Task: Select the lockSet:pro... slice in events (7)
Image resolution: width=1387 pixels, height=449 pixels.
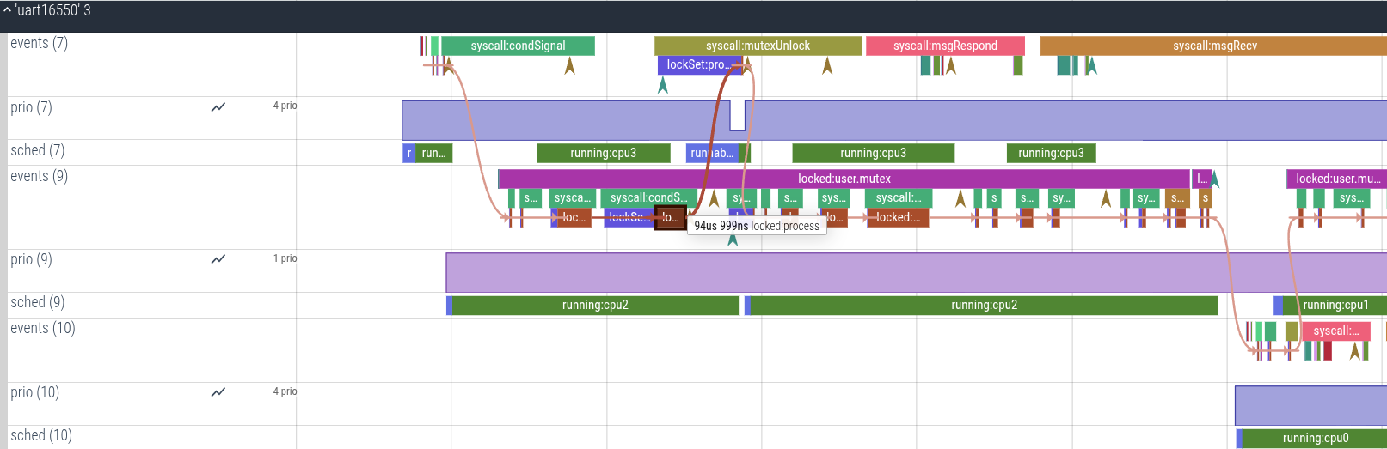Action: point(698,64)
